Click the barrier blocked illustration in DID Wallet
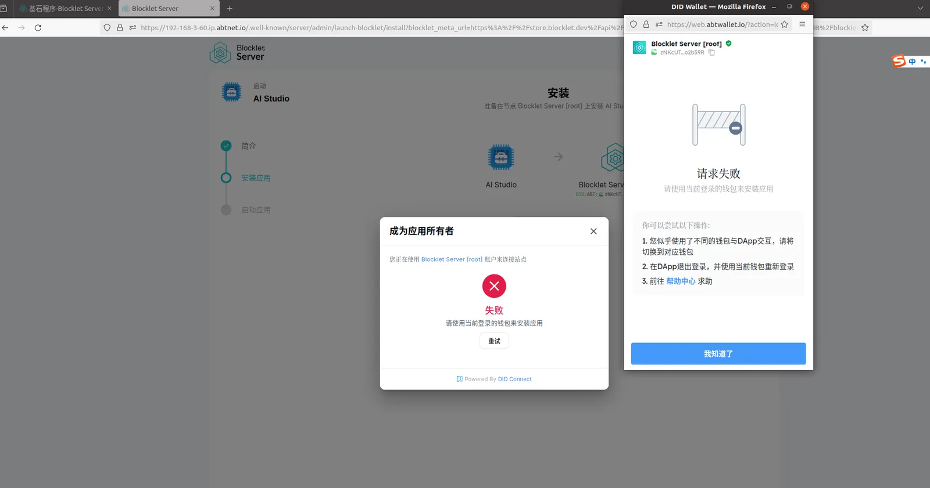The image size is (930, 488). pos(719,125)
